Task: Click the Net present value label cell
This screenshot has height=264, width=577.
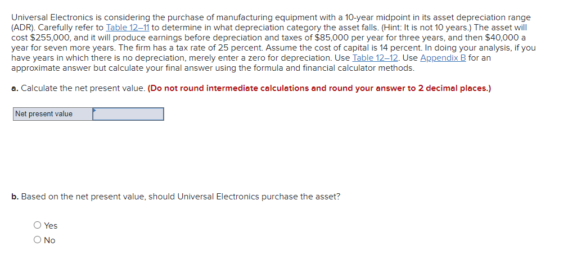Action: (53, 114)
